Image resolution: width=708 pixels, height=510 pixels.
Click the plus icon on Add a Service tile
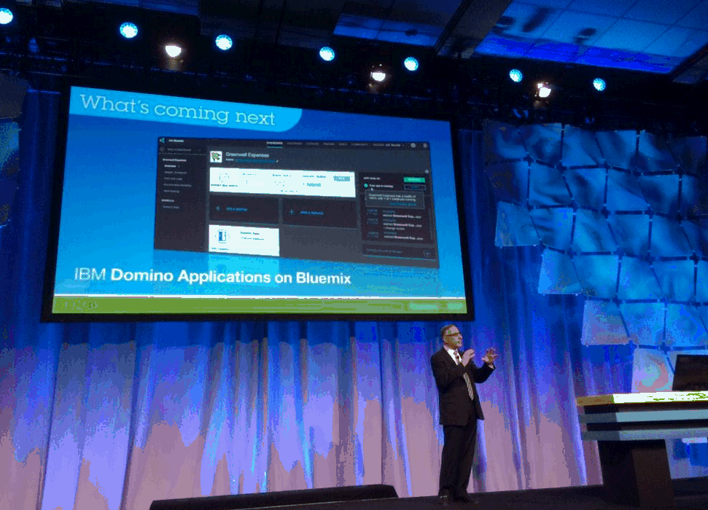[x=219, y=210]
